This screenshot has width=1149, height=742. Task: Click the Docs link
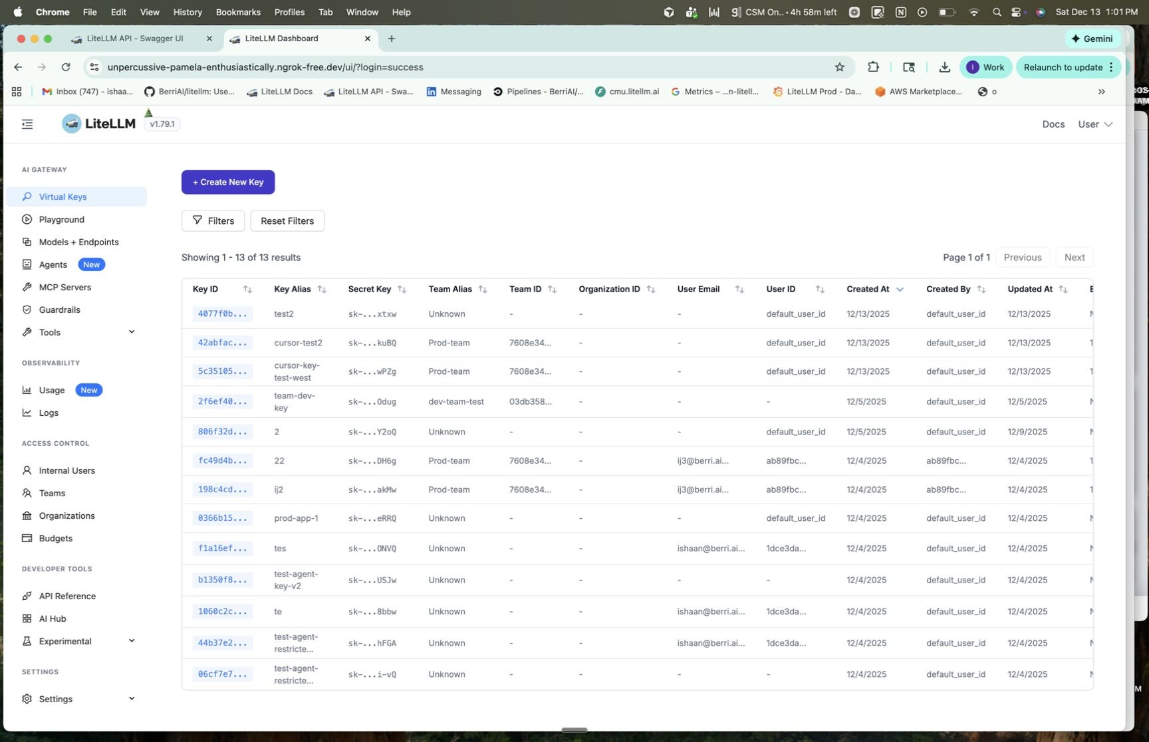click(x=1053, y=124)
